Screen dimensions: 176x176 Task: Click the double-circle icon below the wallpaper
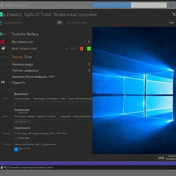[161, 158]
